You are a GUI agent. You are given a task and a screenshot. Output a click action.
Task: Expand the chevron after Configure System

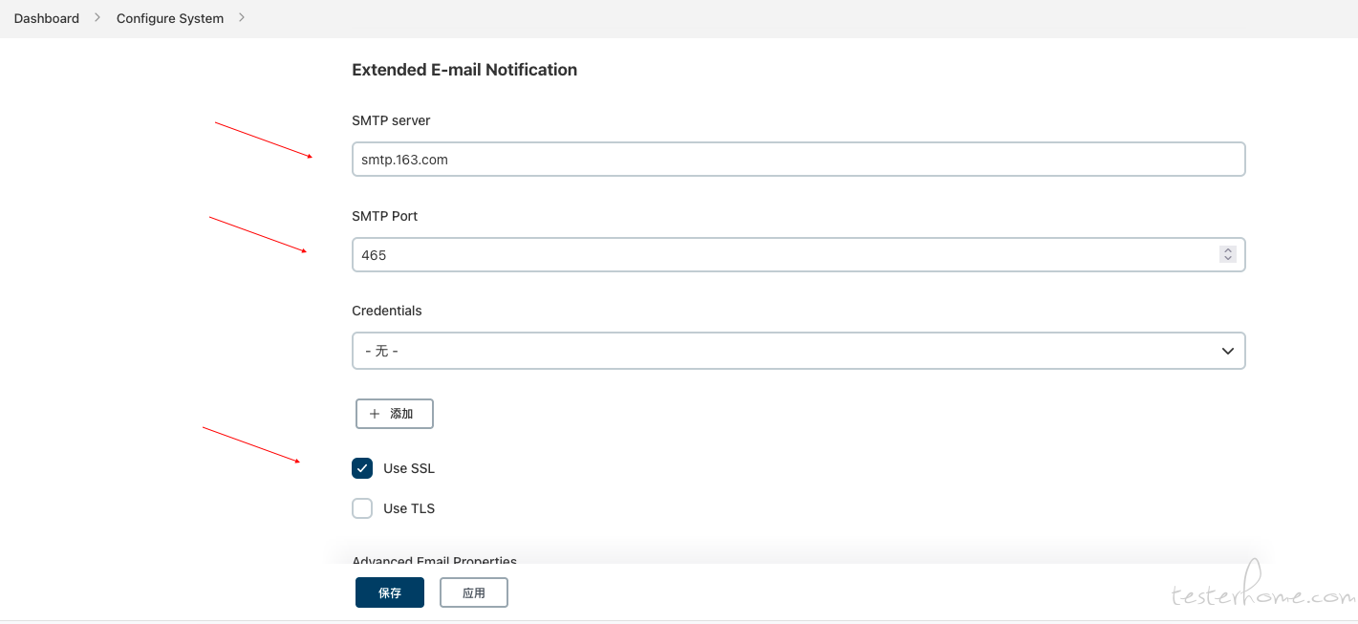[x=242, y=18]
